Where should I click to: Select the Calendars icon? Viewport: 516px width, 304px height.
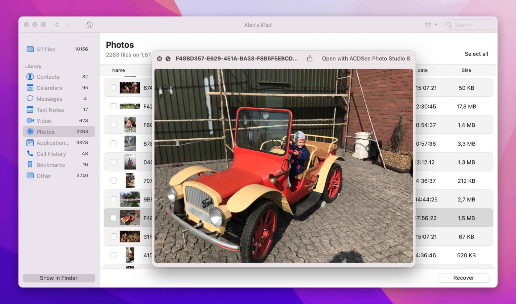(30, 88)
